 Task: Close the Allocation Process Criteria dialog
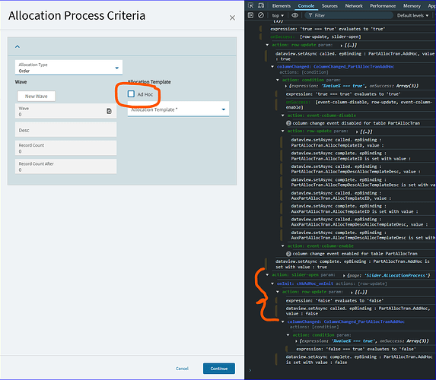[x=232, y=17]
